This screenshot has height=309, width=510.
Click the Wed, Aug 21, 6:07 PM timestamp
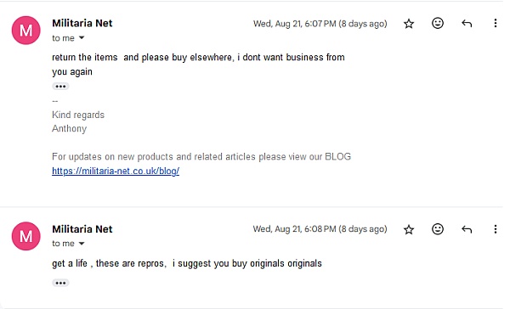coord(320,24)
